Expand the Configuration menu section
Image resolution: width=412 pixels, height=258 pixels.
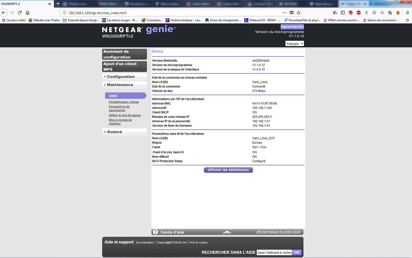pyautogui.click(x=120, y=76)
